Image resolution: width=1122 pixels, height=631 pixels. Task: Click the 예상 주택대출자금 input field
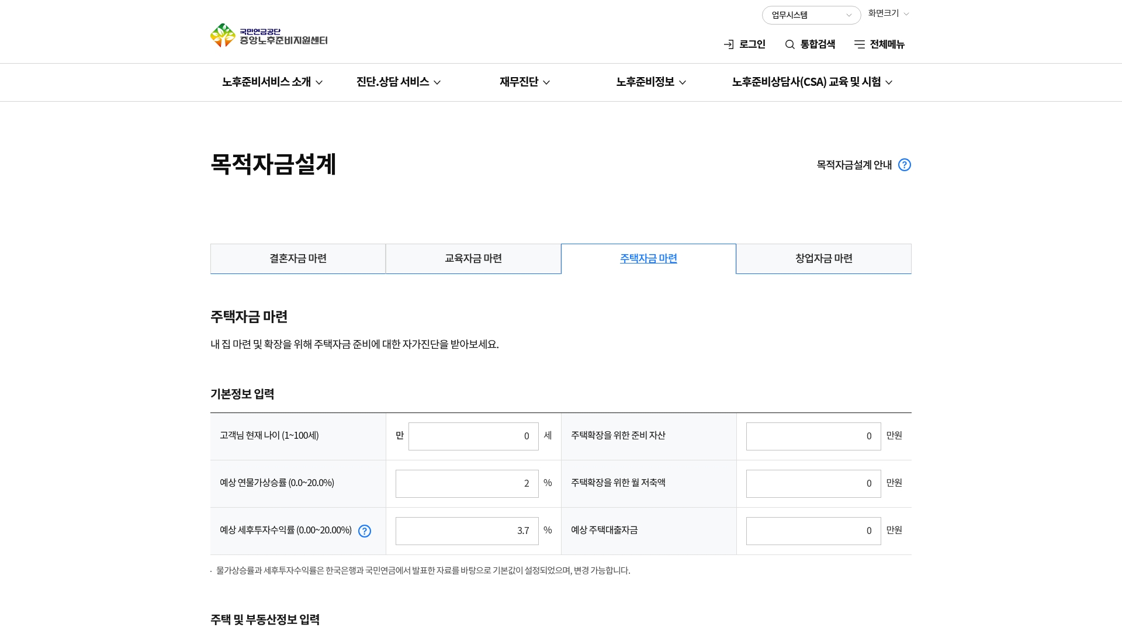813,531
